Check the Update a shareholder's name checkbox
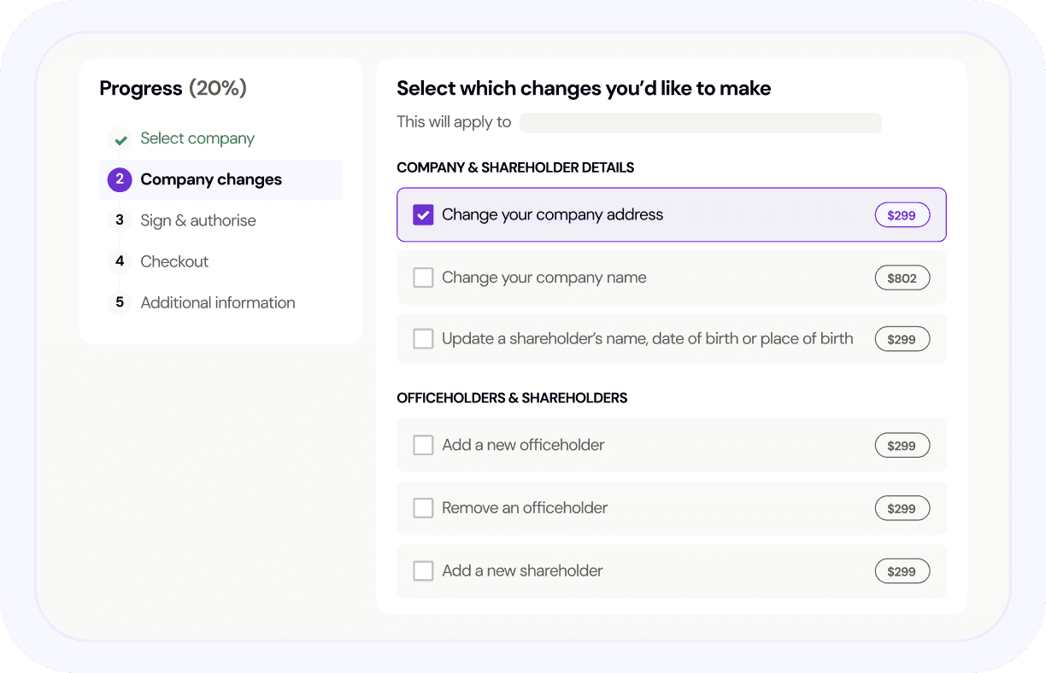 point(423,339)
